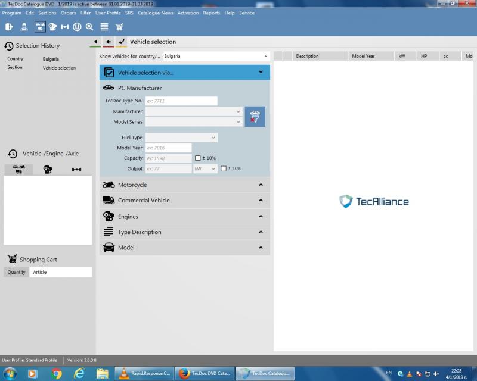
Task: Expand the Motorcycle section
Action: coord(185,185)
